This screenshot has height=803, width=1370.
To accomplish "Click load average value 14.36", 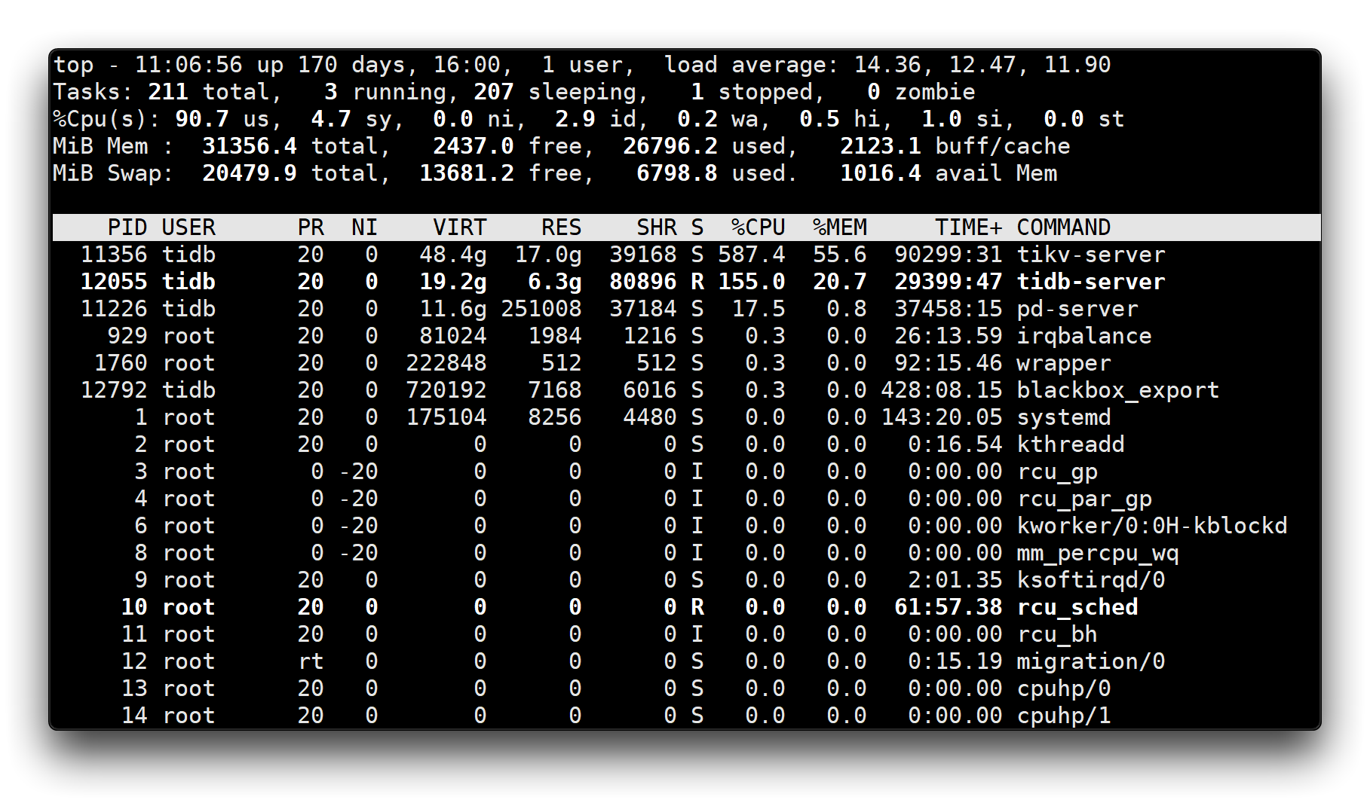I will click(887, 65).
